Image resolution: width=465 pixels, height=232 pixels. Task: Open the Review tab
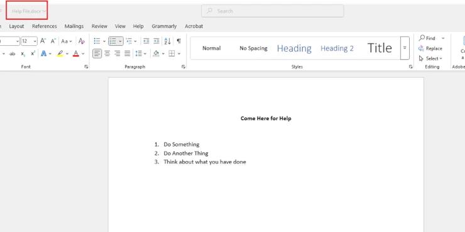pos(99,26)
